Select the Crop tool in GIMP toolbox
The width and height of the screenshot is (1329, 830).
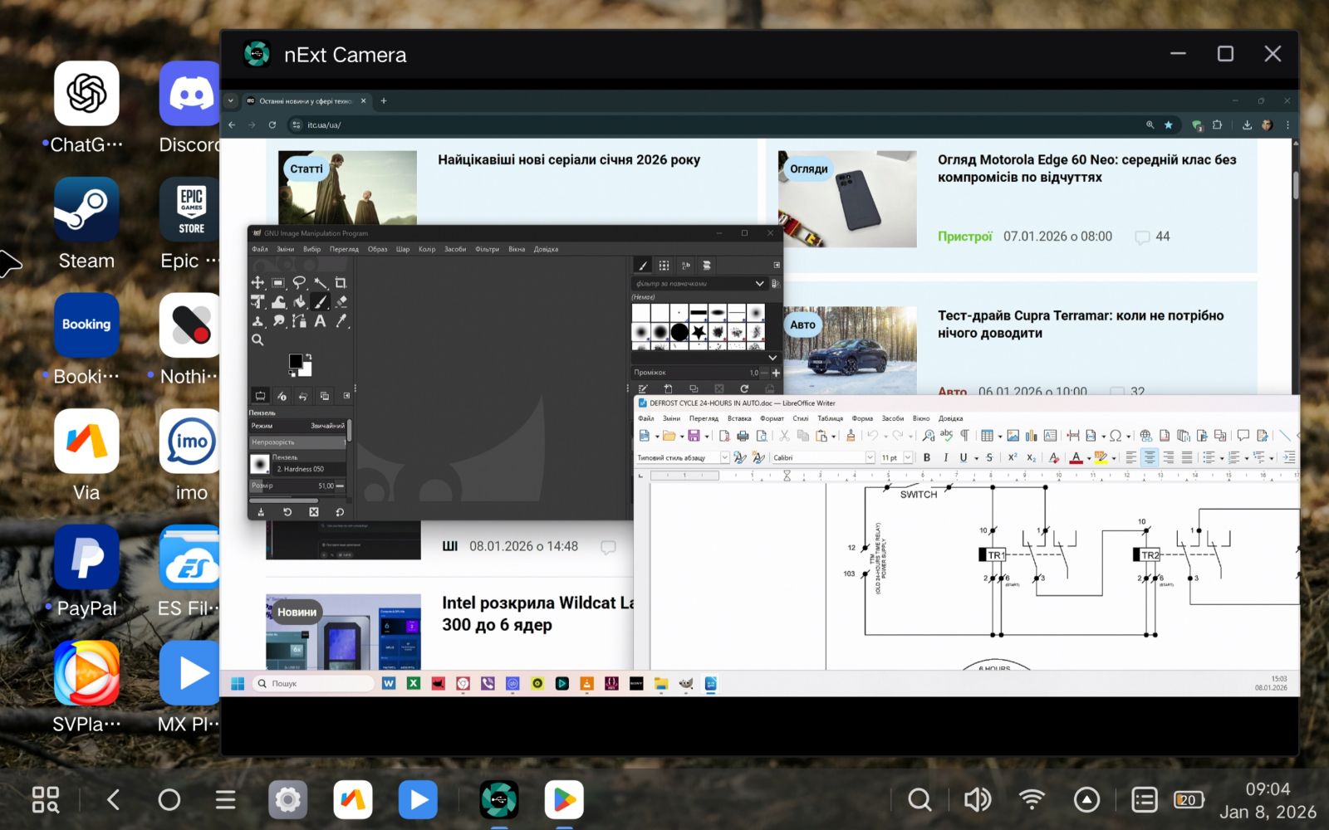click(x=341, y=283)
